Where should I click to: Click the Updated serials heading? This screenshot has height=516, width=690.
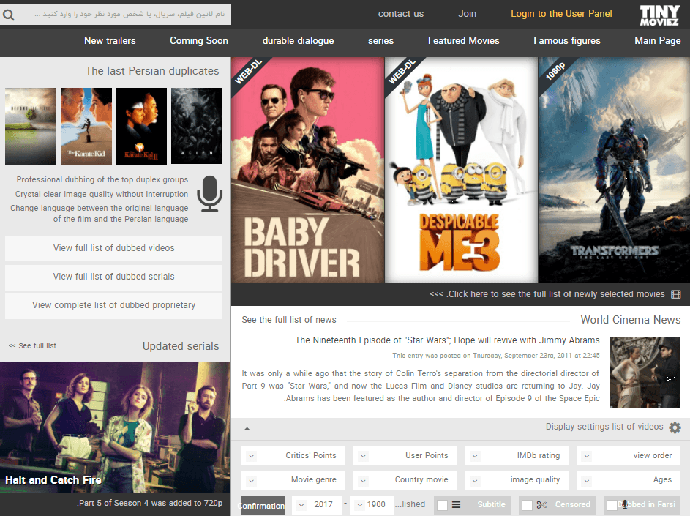[181, 346]
